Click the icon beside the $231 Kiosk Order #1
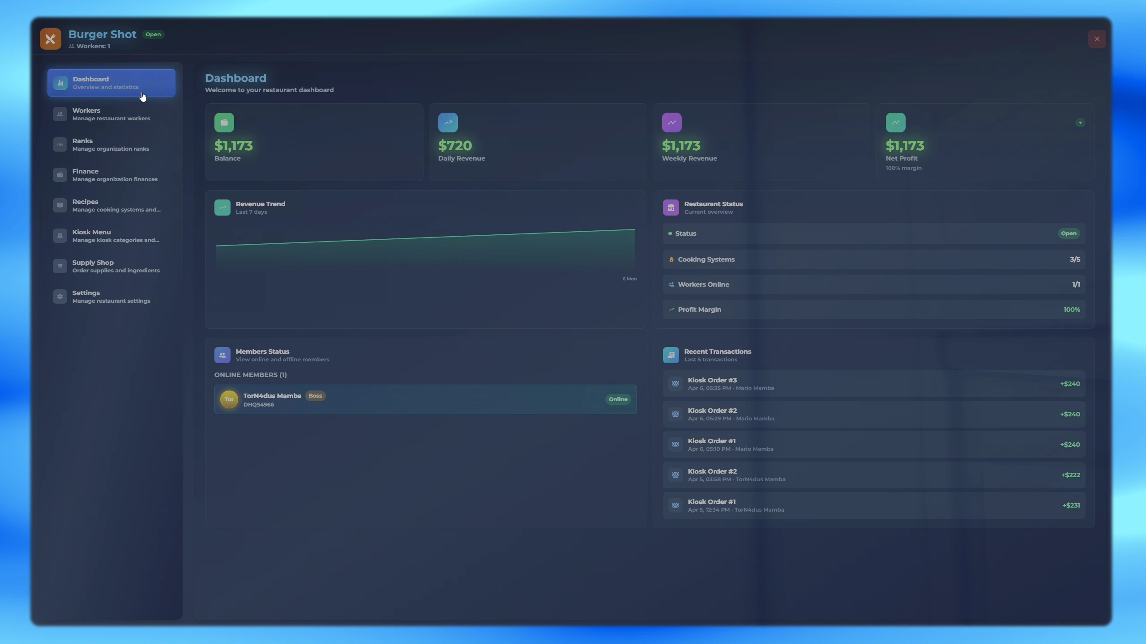 [676, 505]
